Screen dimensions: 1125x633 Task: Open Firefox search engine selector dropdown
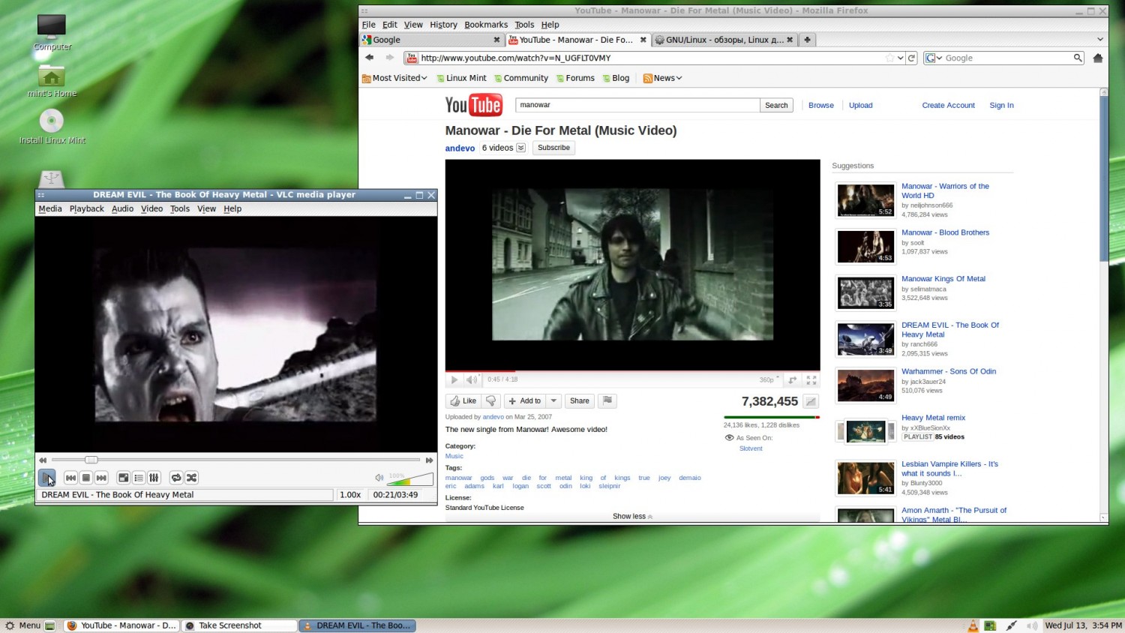click(934, 58)
